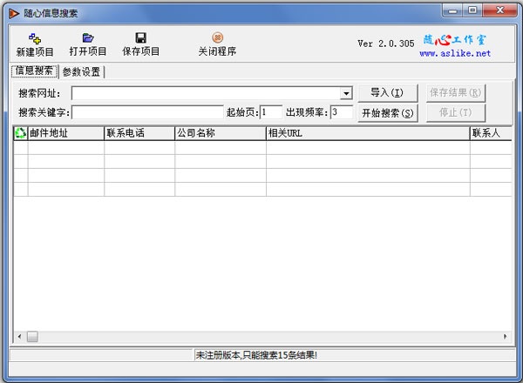The width and height of the screenshot is (523, 383).
Task: Click the 搜索关键字 keyword input field
Action: pyautogui.click(x=147, y=112)
